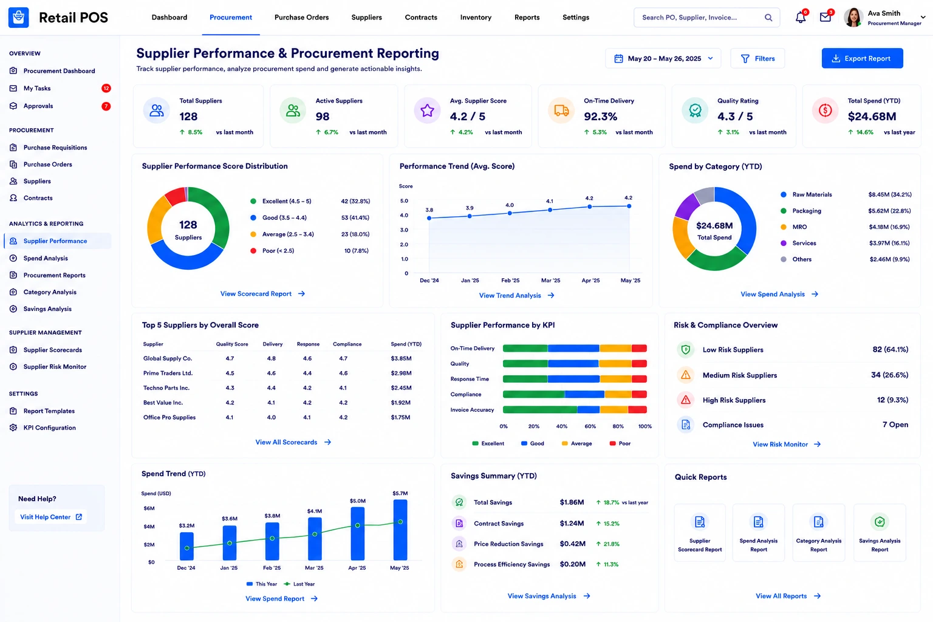
Task: Click the search magnifier icon
Action: point(768,18)
